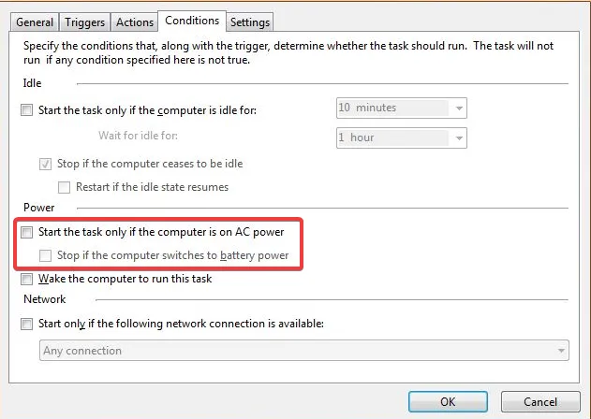Click the '10 minutes' text field
The height and width of the screenshot is (419, 591).
tap(392, 108)
